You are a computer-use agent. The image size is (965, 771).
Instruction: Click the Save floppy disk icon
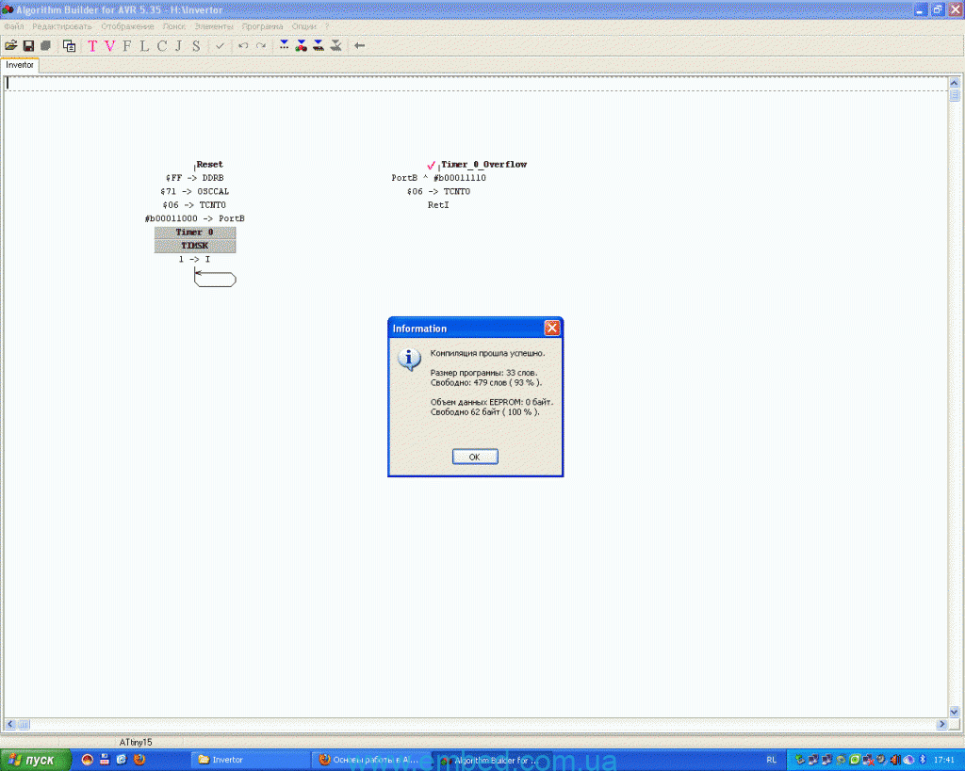click(x=28, y=45)
